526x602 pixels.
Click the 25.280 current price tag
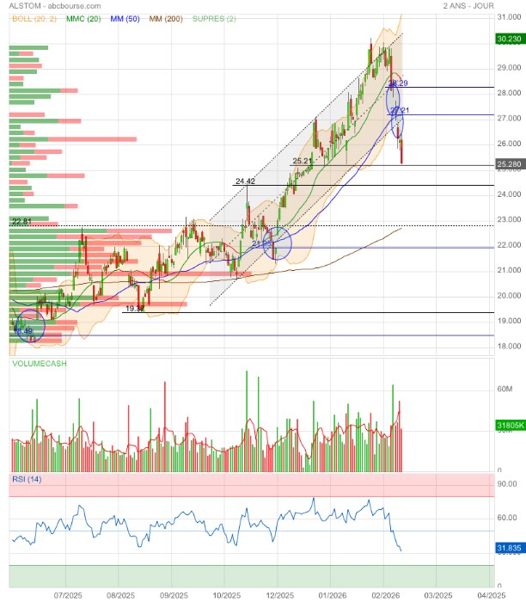tap(510, 164)
